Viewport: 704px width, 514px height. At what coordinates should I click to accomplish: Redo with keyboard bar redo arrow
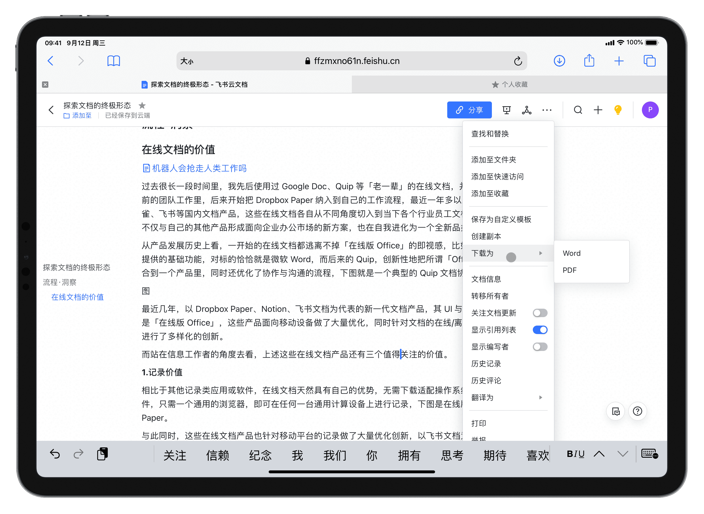click(78, 454)
